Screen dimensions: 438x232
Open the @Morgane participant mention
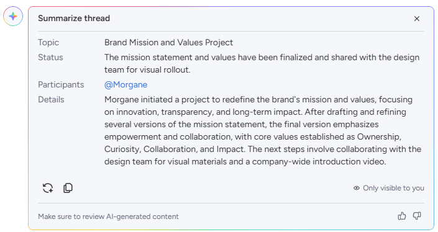[x=125, y=84]
